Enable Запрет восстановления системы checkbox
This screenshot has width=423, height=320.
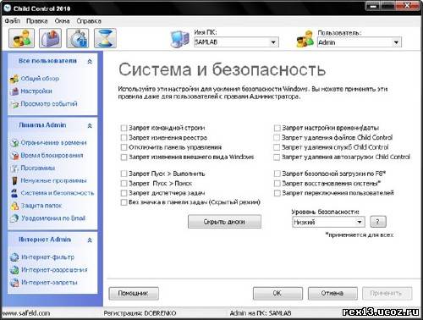coord(277,184)
